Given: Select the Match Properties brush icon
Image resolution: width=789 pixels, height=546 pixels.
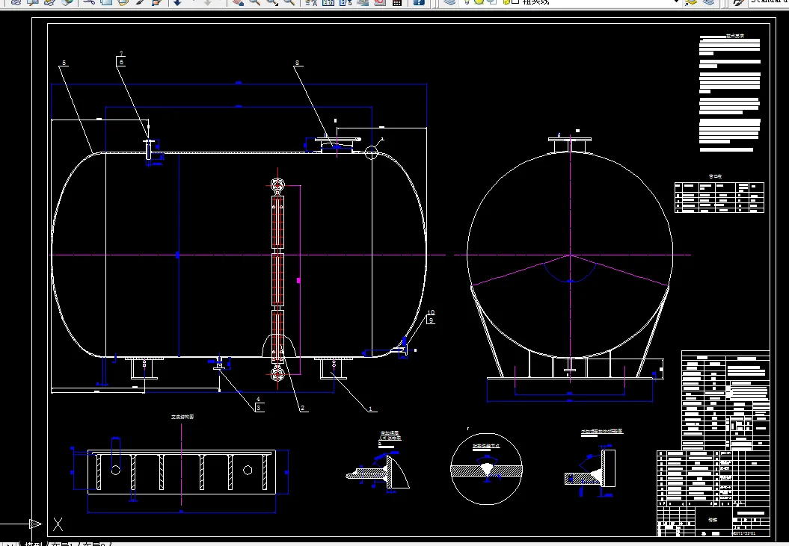Looking at the screenshot, I should click(140, 2).
